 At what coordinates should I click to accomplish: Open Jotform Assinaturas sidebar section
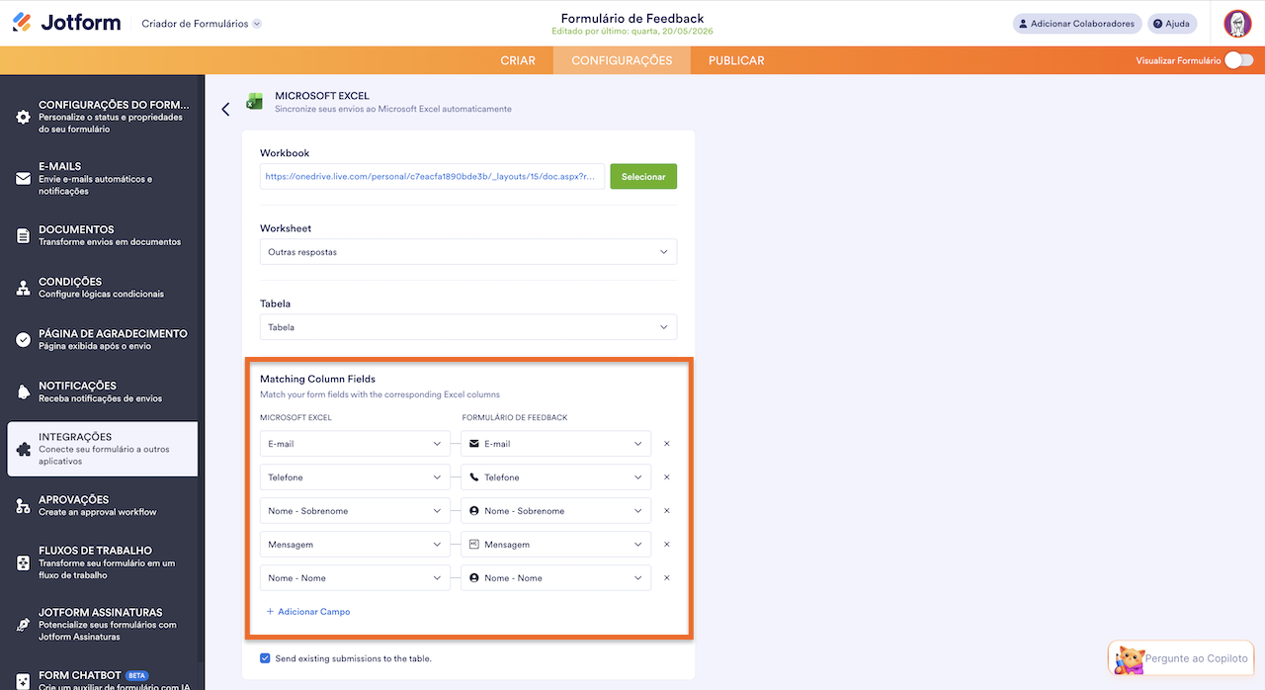point(102,625)
